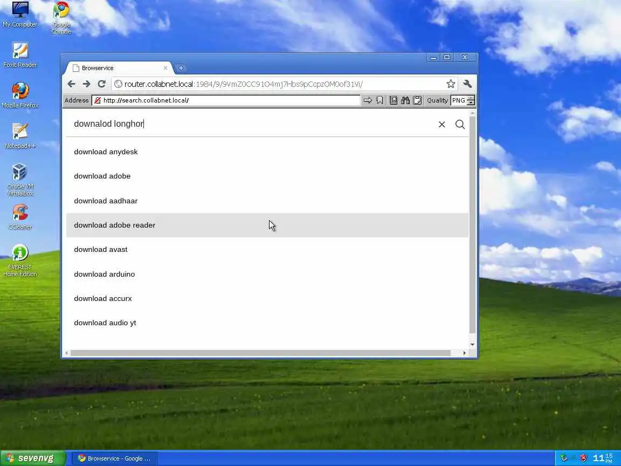This screenshot has width=621, height=466.
Task: Close the Browservice tab
Action: [x=165, y=68]
